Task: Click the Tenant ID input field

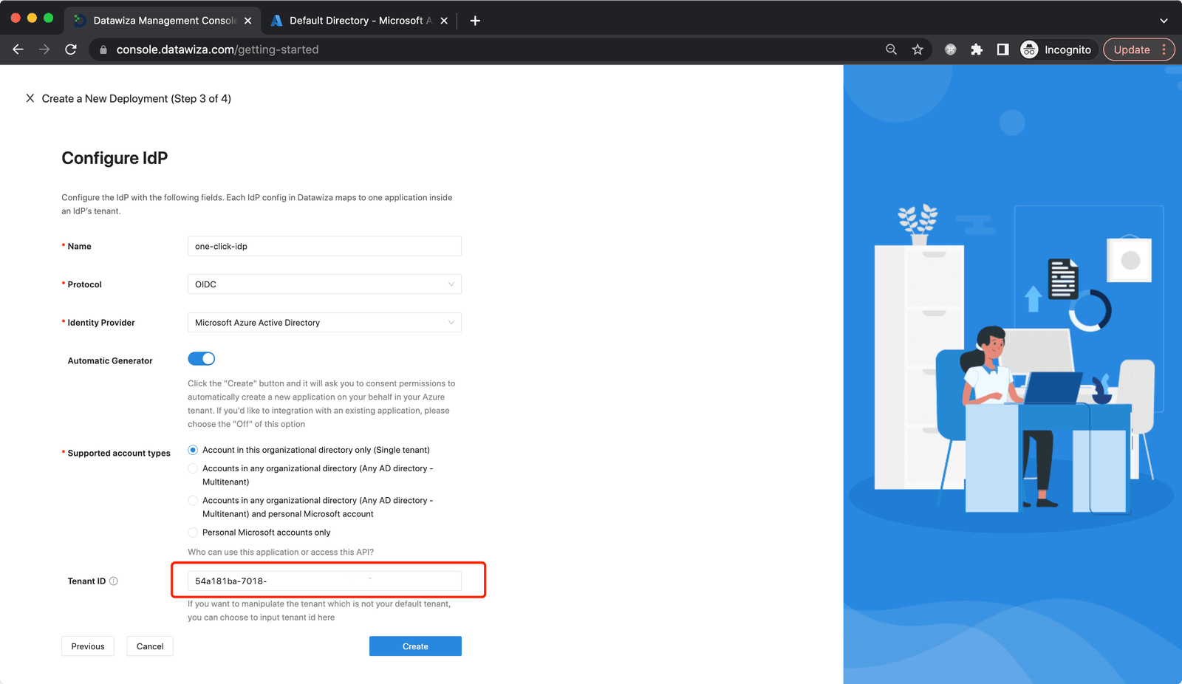Action: point(324,581)
